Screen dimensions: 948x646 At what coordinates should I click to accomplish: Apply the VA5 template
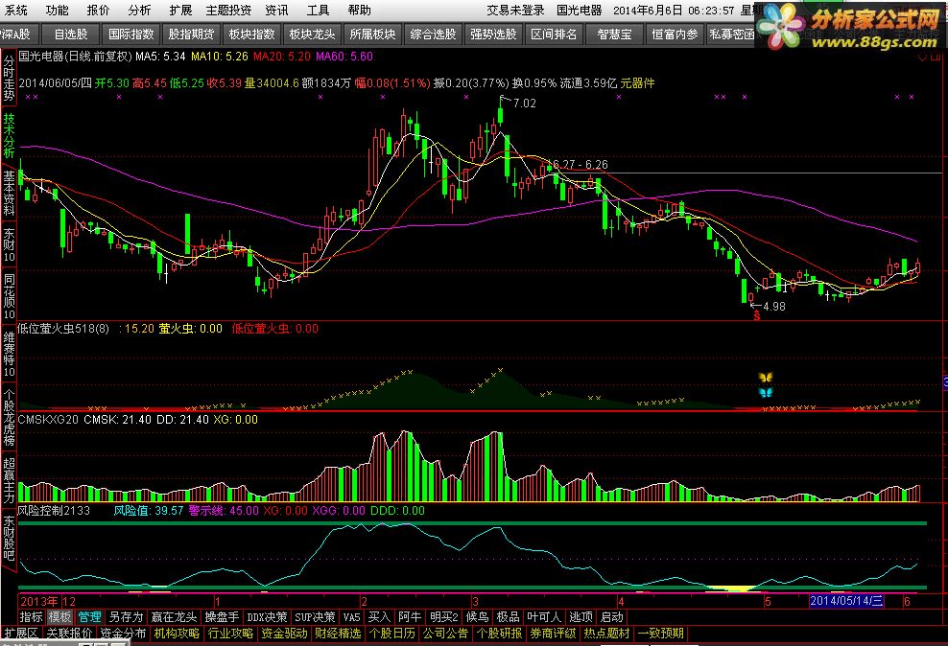[x=351, y=617]
